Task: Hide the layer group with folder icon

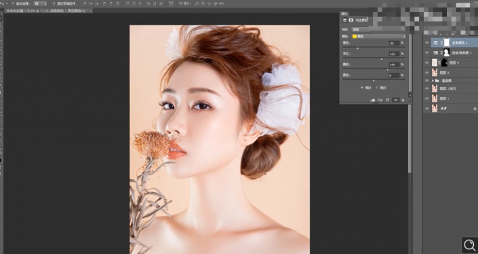Action: (x=426, y=81)
